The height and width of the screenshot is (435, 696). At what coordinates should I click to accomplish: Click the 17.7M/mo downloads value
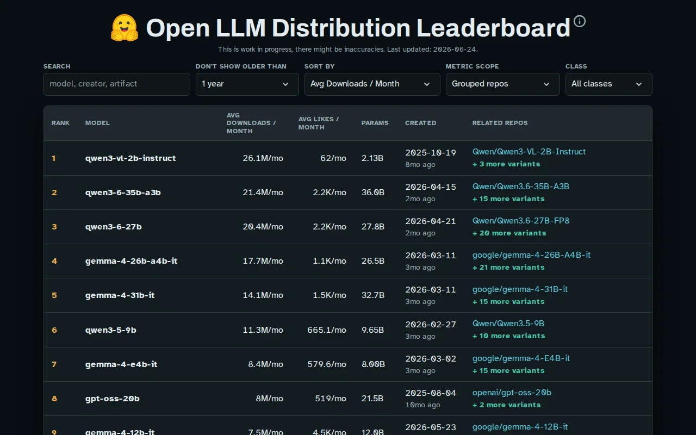[263, 261]
